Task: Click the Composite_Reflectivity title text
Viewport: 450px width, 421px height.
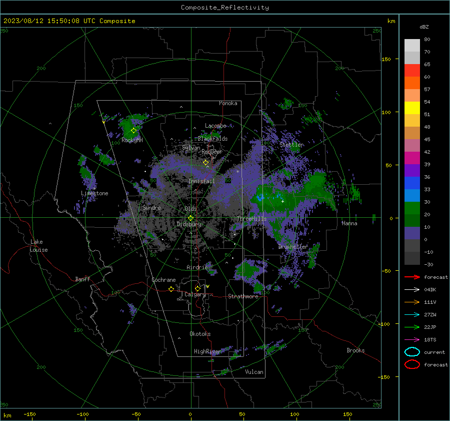Action: point(225,8)
